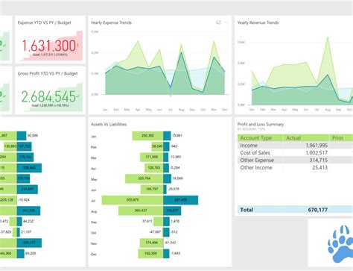Viewport: 353px width, 271px height.
Task: Select the Expense YTD value 1,631,300
Action: [50, 46]
